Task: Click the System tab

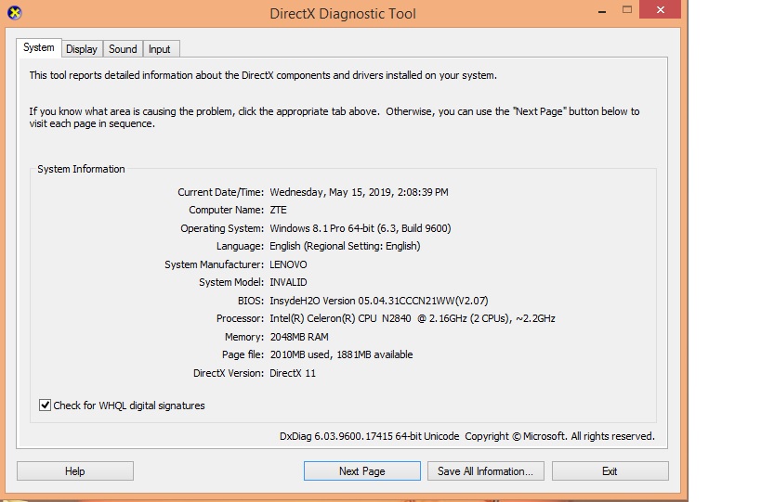Action: coord(39,48)
